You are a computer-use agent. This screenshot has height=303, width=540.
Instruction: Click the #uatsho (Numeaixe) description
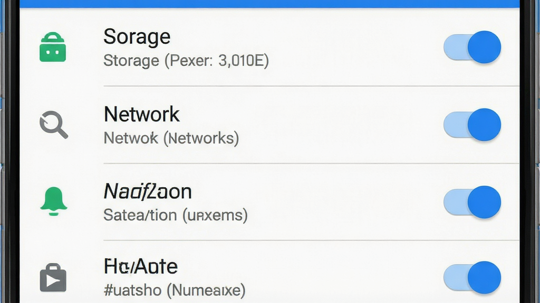tap(175, 290)
